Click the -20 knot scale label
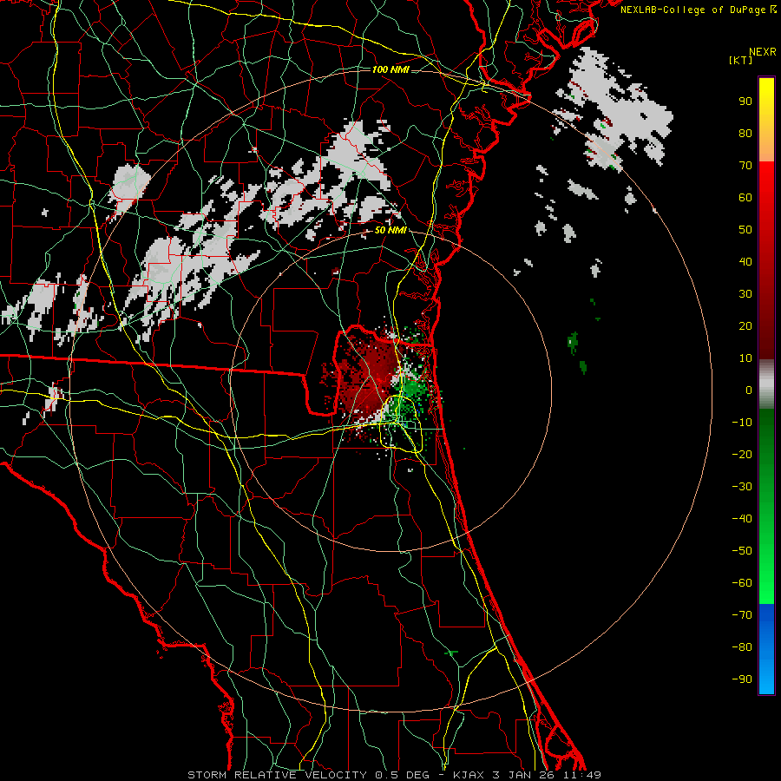Image resolution: width=781 pixels, height=781 pixels. coord(742,454)
